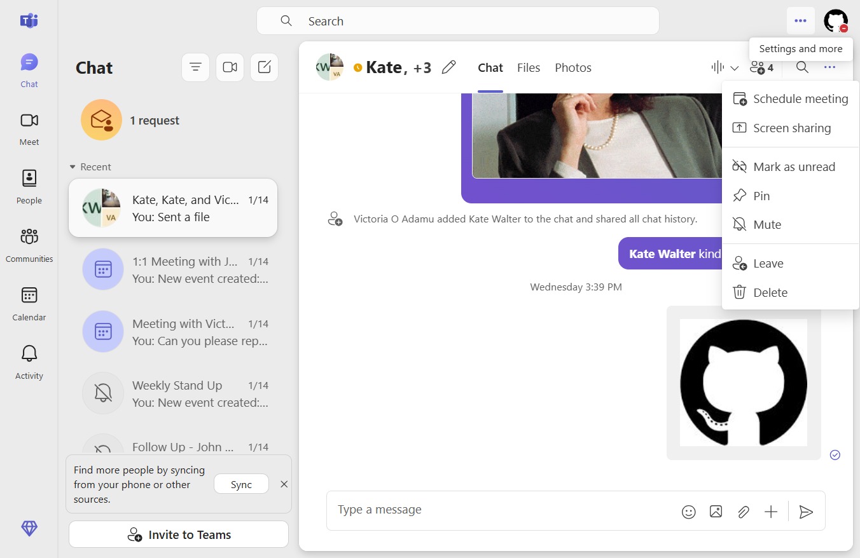Open the People section
The width and height of the screenshot is (860, 558).
coord(29,187)
